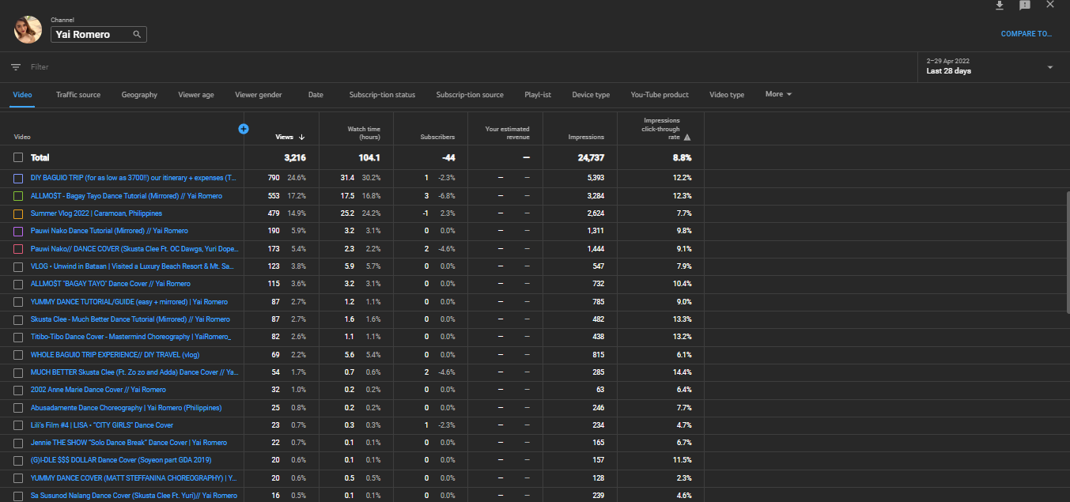Open Summer Vlog 2022 Caramoan video link
The image size is (1070, 502).
click(96, 213)
